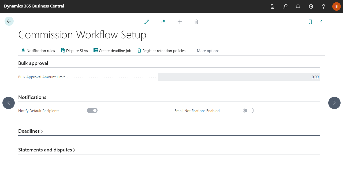343x193 pixels.
Task: Run Register retention policies action
Action: 161,51
